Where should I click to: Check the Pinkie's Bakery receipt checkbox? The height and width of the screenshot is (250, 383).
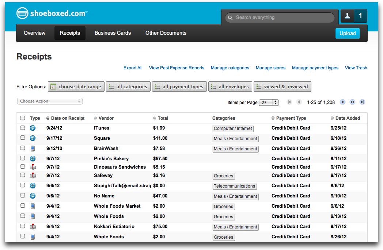(23, 158)
